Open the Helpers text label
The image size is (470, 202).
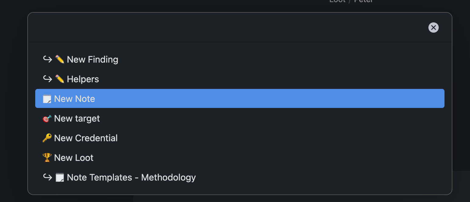(83, 79)
